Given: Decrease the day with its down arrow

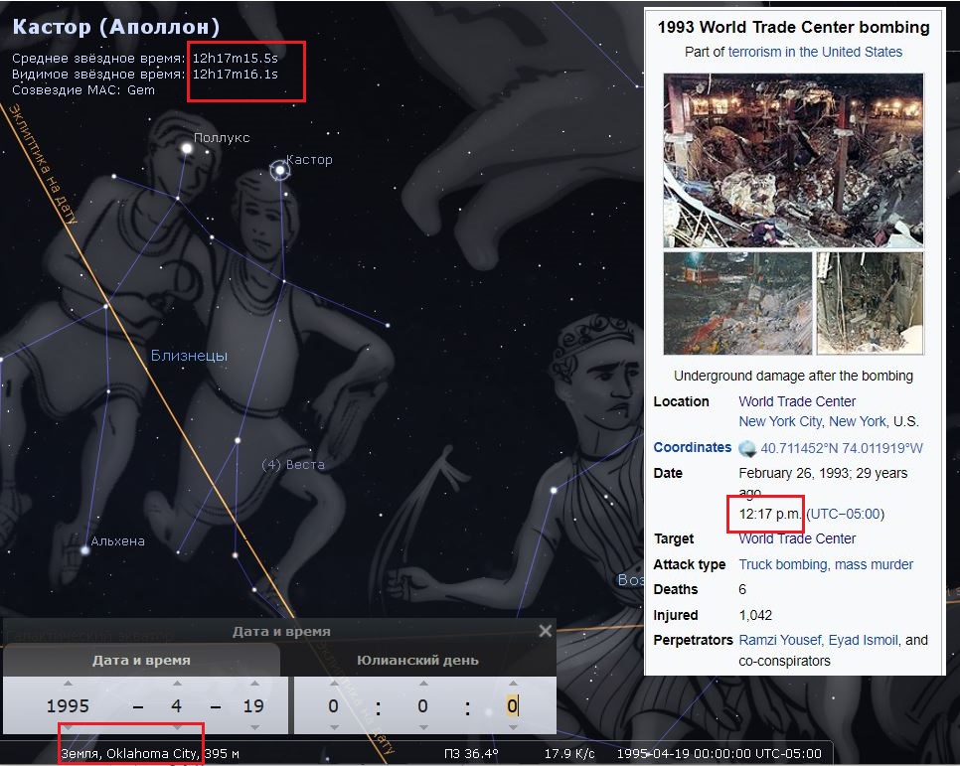Looking at the screenshot, I should (x=254, y=727).
